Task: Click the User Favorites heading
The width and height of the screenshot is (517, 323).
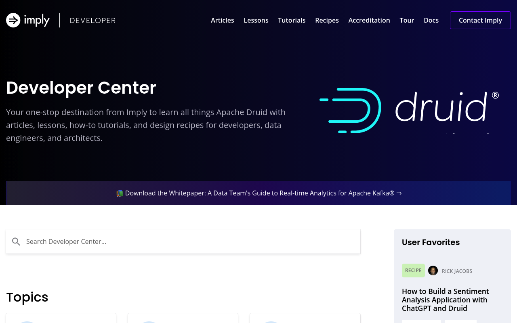Action: coord(431,242)
